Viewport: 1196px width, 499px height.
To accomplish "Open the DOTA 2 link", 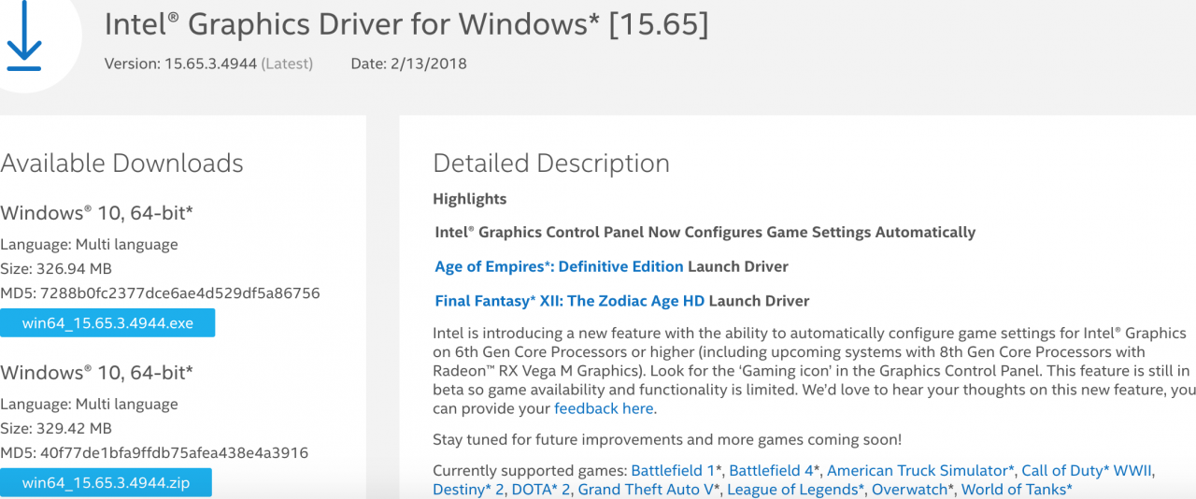I will pyautogui.click(x=541, y=489).
